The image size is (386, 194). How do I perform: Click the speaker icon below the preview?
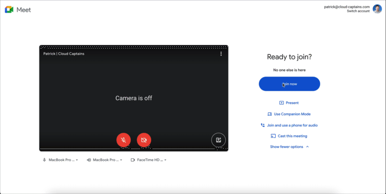(89, 160)
